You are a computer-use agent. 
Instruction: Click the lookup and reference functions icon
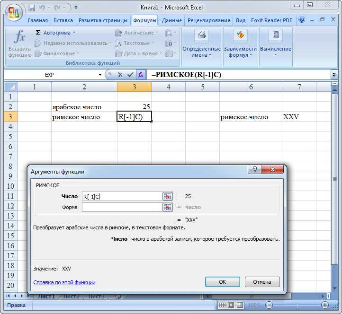tap(170, 33)
